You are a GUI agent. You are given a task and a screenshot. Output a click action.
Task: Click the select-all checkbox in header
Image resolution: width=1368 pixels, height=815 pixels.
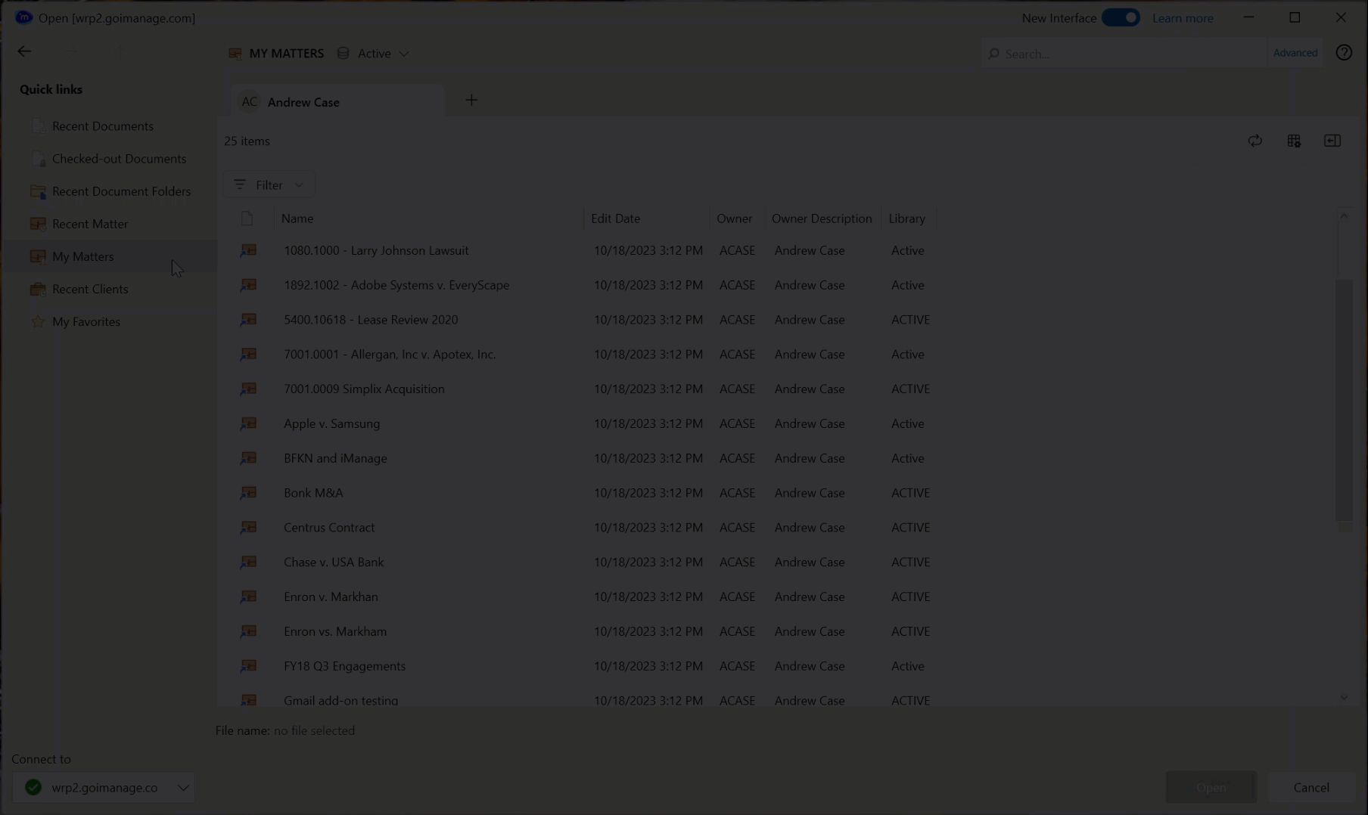[x=247, y=218]
